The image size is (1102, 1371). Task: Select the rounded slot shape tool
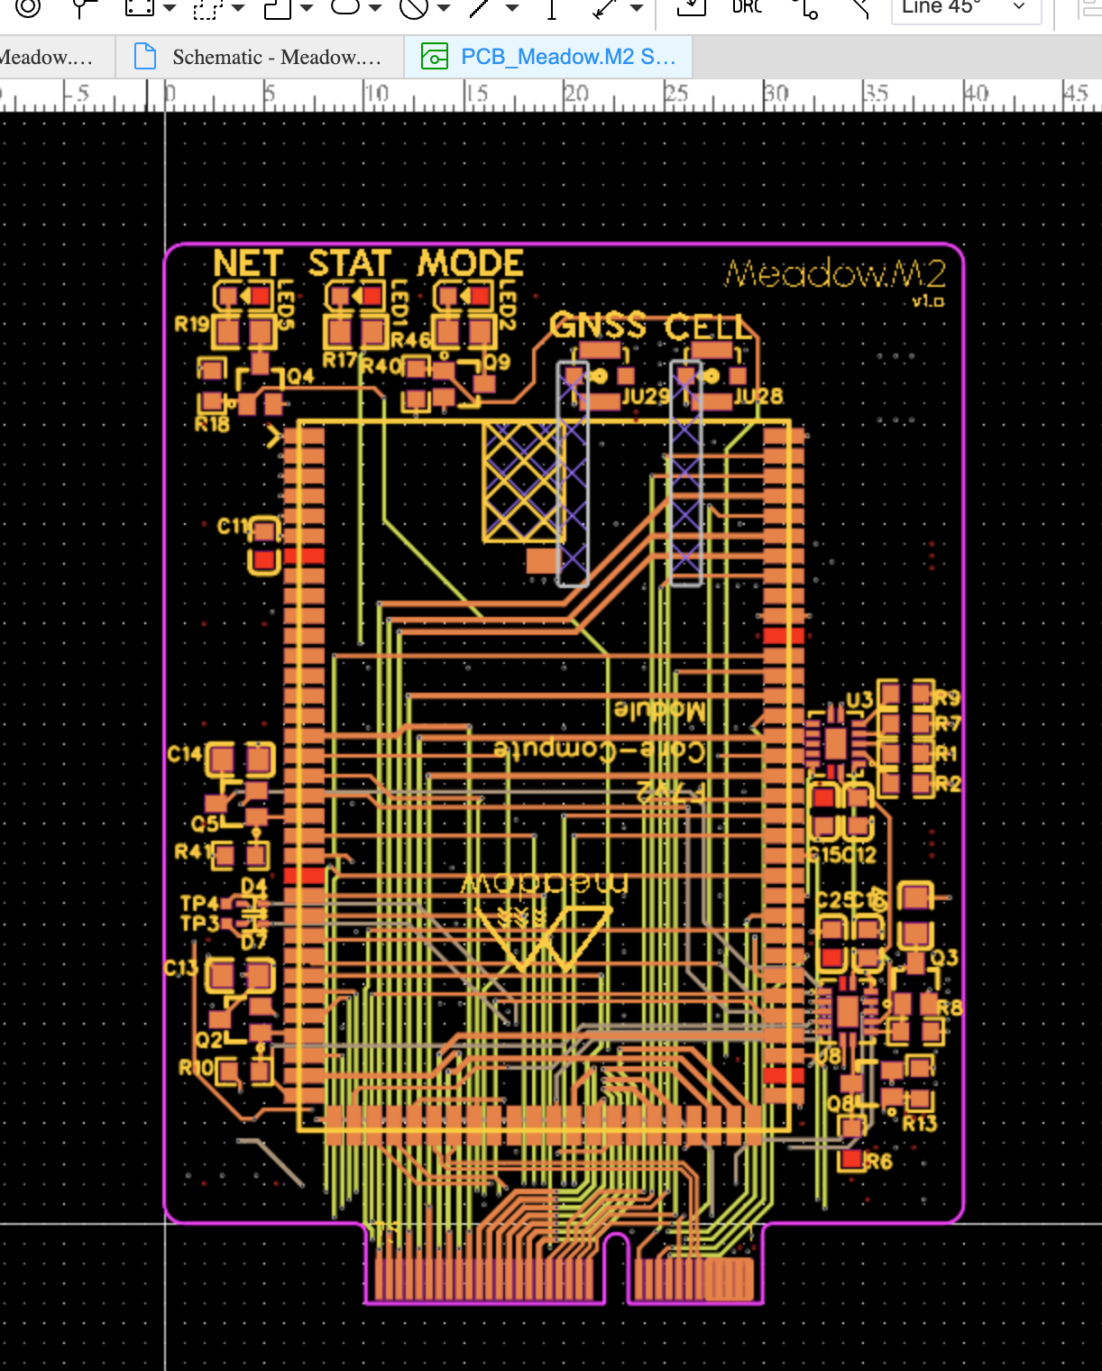click(345, 7)
